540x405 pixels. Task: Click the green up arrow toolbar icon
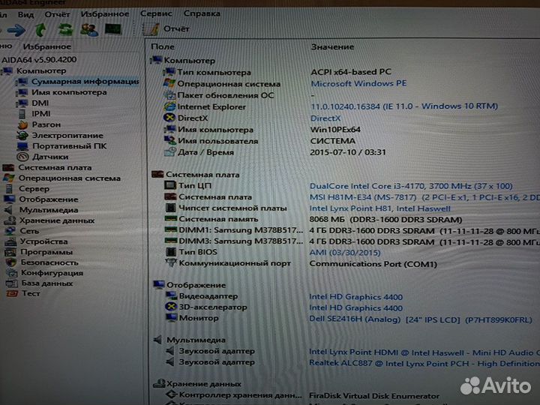pyautogui.click(x=41, y=30)
